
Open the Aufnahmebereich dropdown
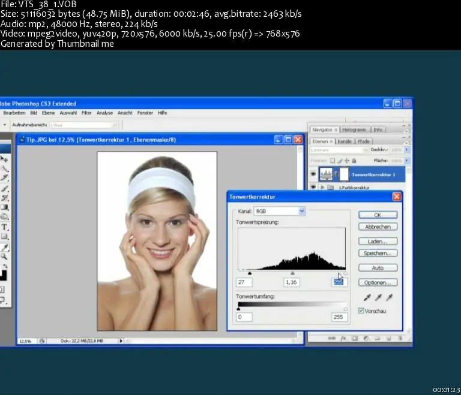click(114, 125)
